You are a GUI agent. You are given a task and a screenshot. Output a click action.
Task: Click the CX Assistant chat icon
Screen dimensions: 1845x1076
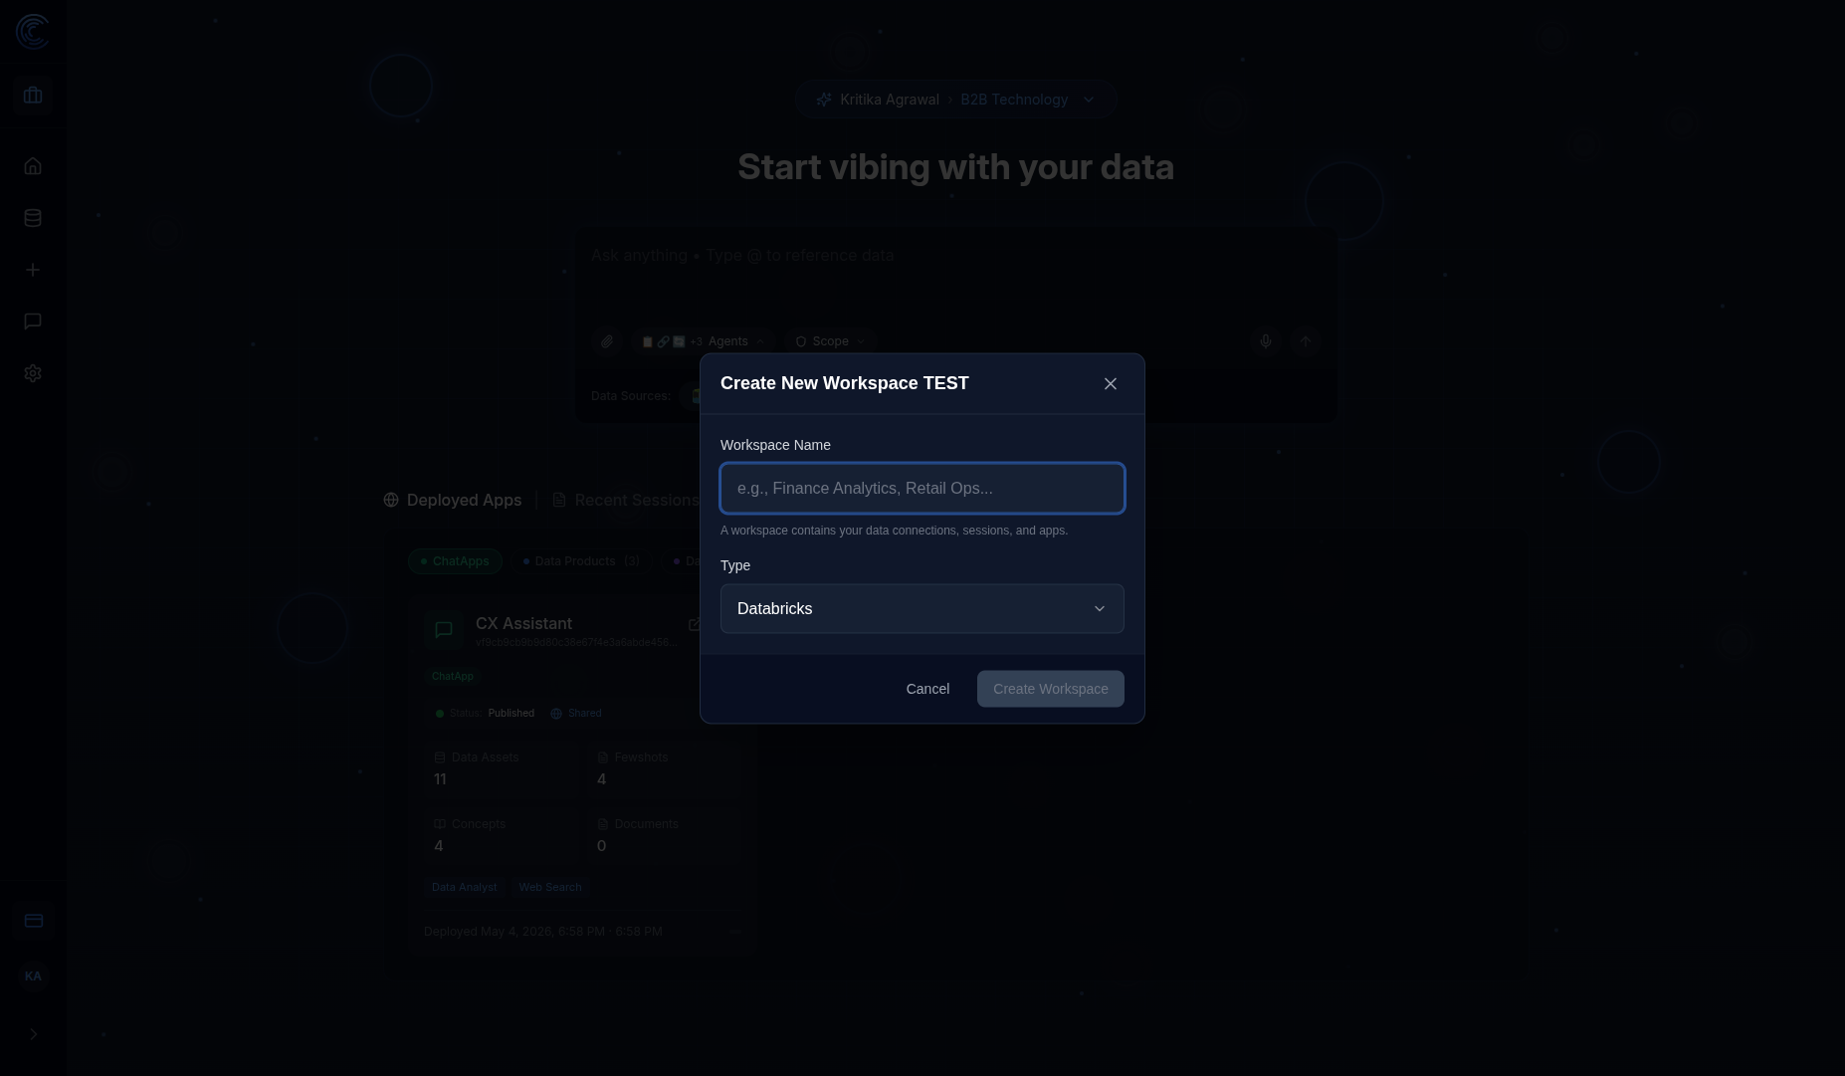[x=444, y=630]
